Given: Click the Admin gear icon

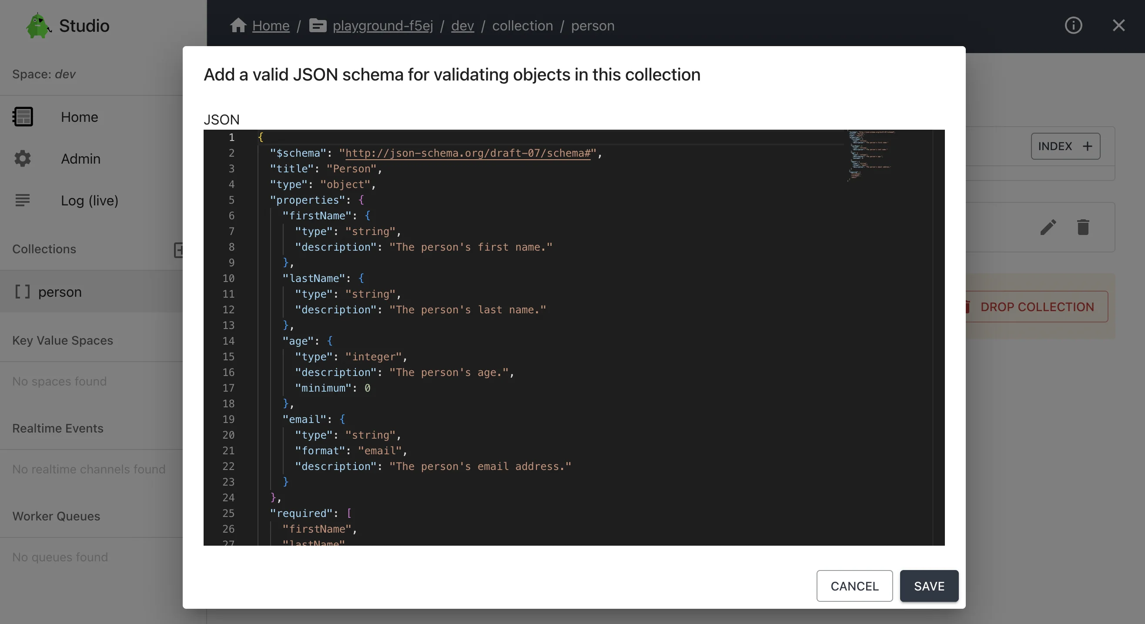Looking at the screenshot, I should click(x=22, y=158).
